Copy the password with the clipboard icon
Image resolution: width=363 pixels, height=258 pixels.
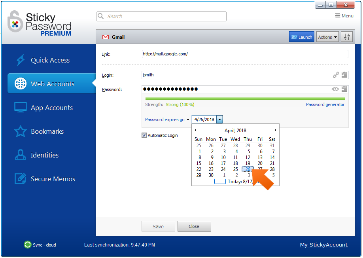344,89
